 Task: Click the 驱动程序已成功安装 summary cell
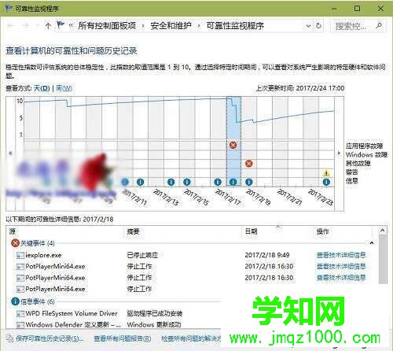pos(155,313)
